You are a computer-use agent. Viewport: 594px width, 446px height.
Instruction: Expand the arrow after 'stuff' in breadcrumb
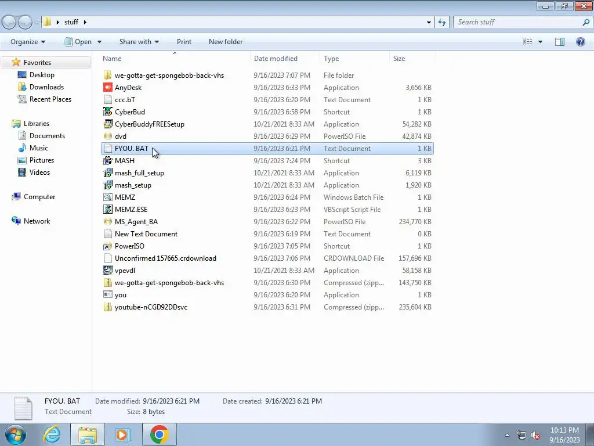(85, 23)
